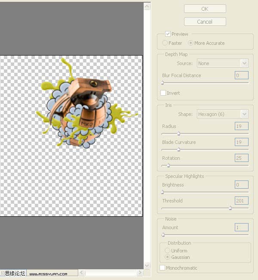Viewport: 258px width, 280px height.
Task: Click the Noise Amount slider handle
Action: pos(163,235)
